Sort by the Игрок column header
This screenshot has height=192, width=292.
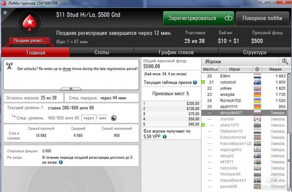[235, 69]
